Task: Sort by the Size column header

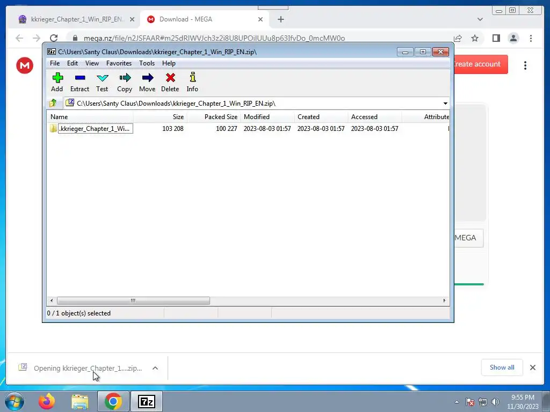Action: point(160,116)
